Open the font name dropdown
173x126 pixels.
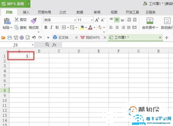(x=75, y=20)
